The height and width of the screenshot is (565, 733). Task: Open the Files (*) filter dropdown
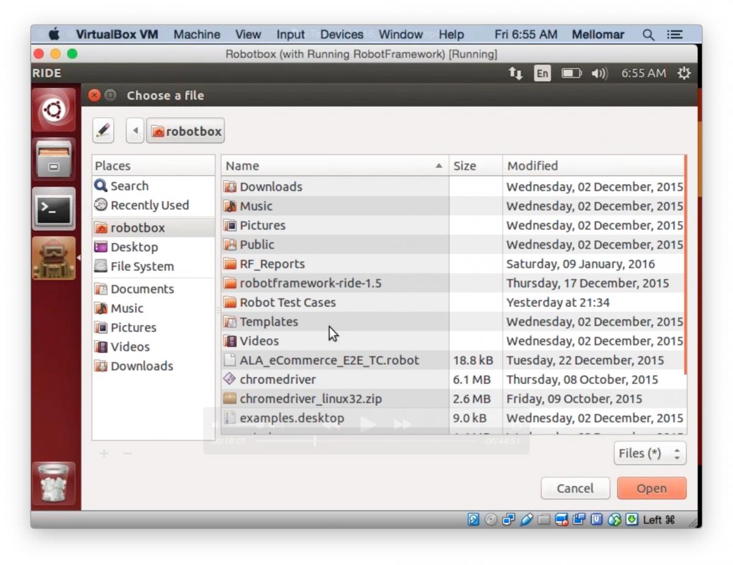(650, 453)
